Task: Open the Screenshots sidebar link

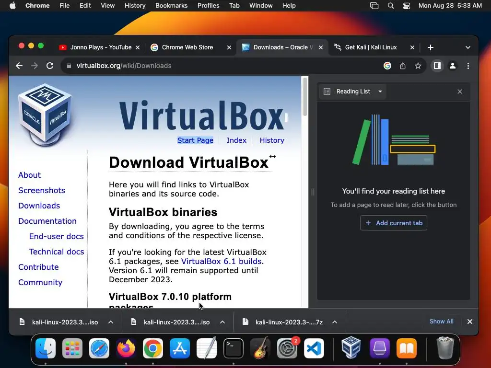Action: tap(42, 190)
